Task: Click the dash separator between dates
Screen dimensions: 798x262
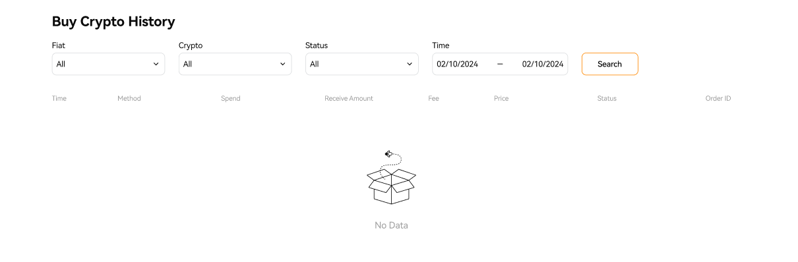Action: [x=500, y=64]
